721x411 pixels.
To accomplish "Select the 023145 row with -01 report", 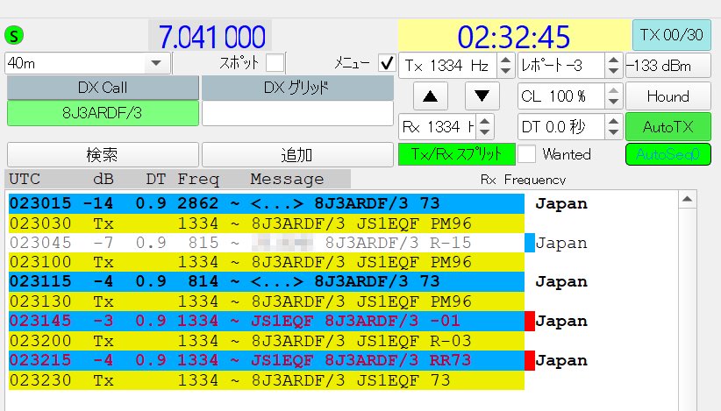I will coord(267,321).
